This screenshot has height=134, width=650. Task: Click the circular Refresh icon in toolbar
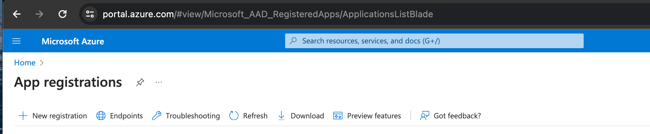tap(234, 115)
